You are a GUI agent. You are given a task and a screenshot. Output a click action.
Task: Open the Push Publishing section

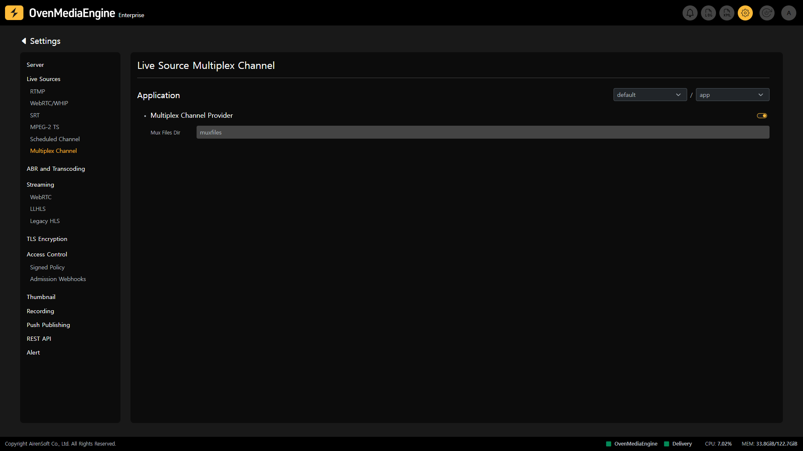tap(48, 325)
